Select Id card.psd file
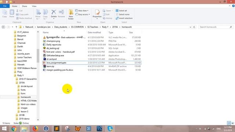 51,59
